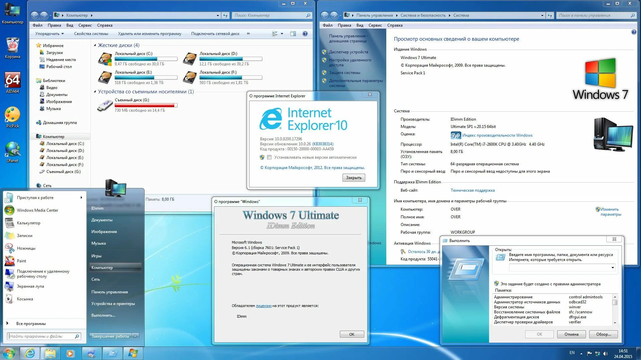
Task: Open Защита системы in Control Panel sidebar
Action: pyautogui.click(x=344, y=73)
